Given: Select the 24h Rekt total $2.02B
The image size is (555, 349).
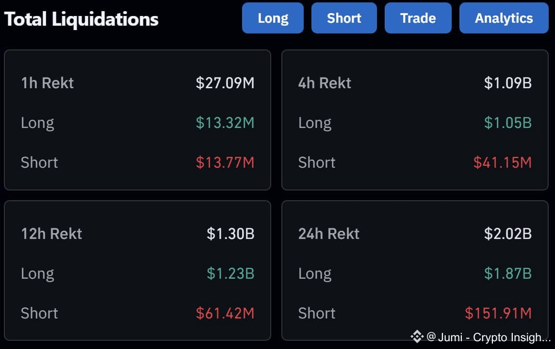Looking at the screenshot, I should 507,234.
